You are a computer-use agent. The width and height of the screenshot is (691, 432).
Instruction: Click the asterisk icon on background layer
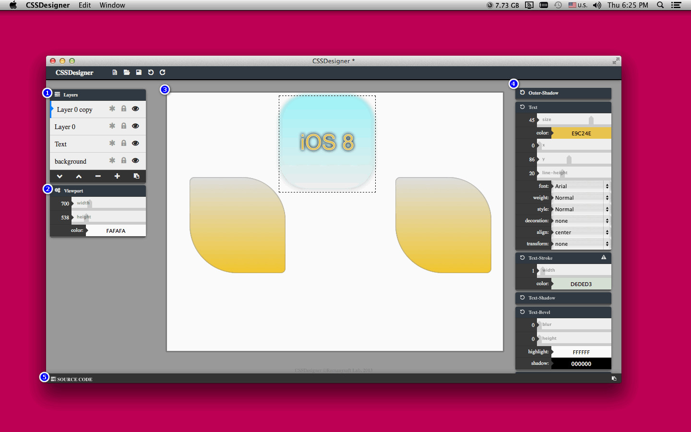coord(112,160)
